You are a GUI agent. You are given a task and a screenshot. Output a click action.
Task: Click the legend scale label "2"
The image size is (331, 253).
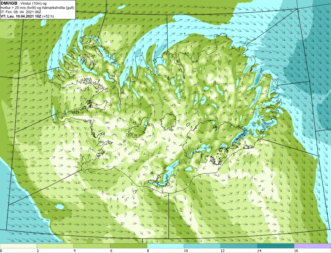click(38, 251)
